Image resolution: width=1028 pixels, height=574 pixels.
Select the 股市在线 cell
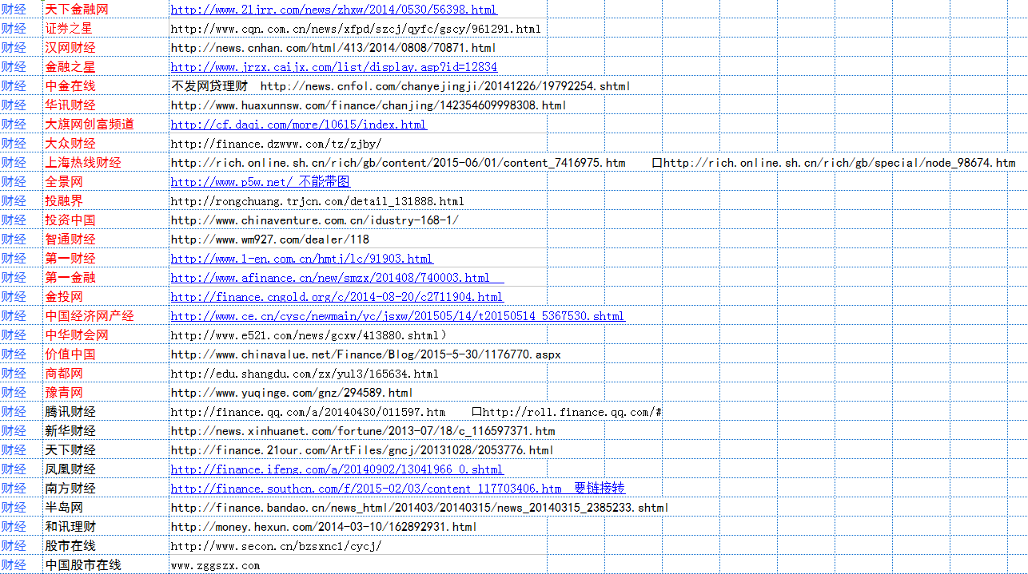pos(106,546)
